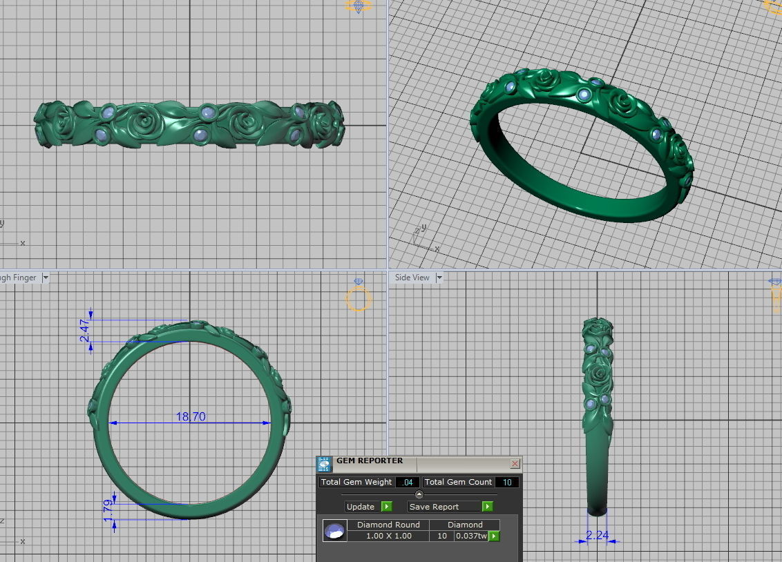Click the 1.00 X 1.00 size cell

(388, 536)
